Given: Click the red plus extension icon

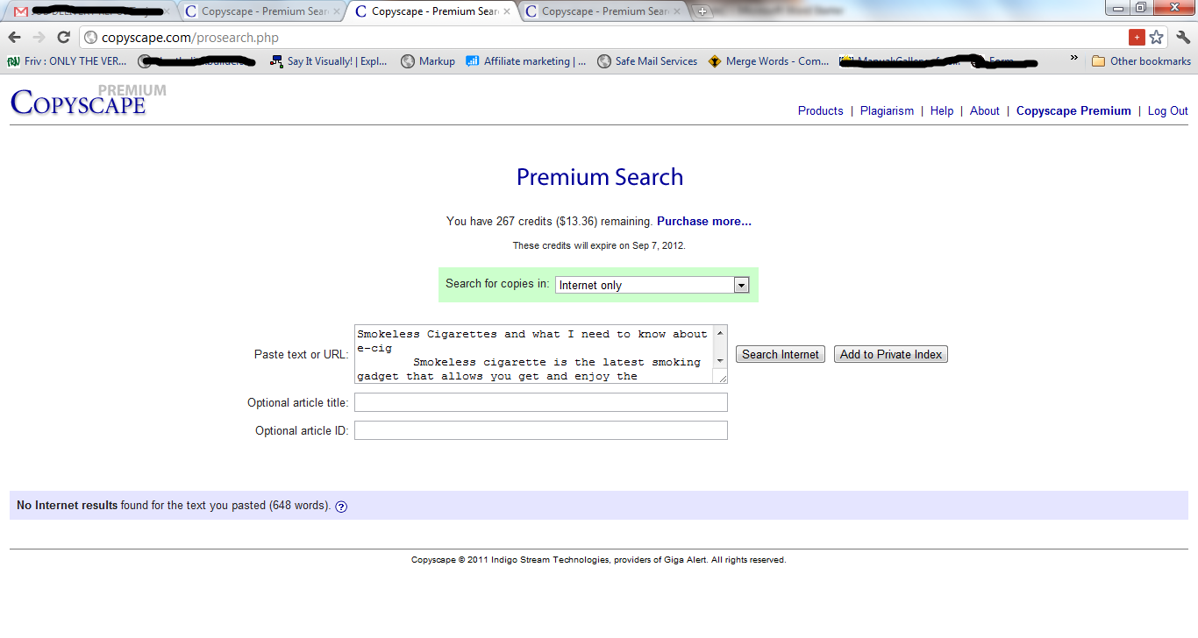Looking at the screenshot, I should click(1137, 38).
